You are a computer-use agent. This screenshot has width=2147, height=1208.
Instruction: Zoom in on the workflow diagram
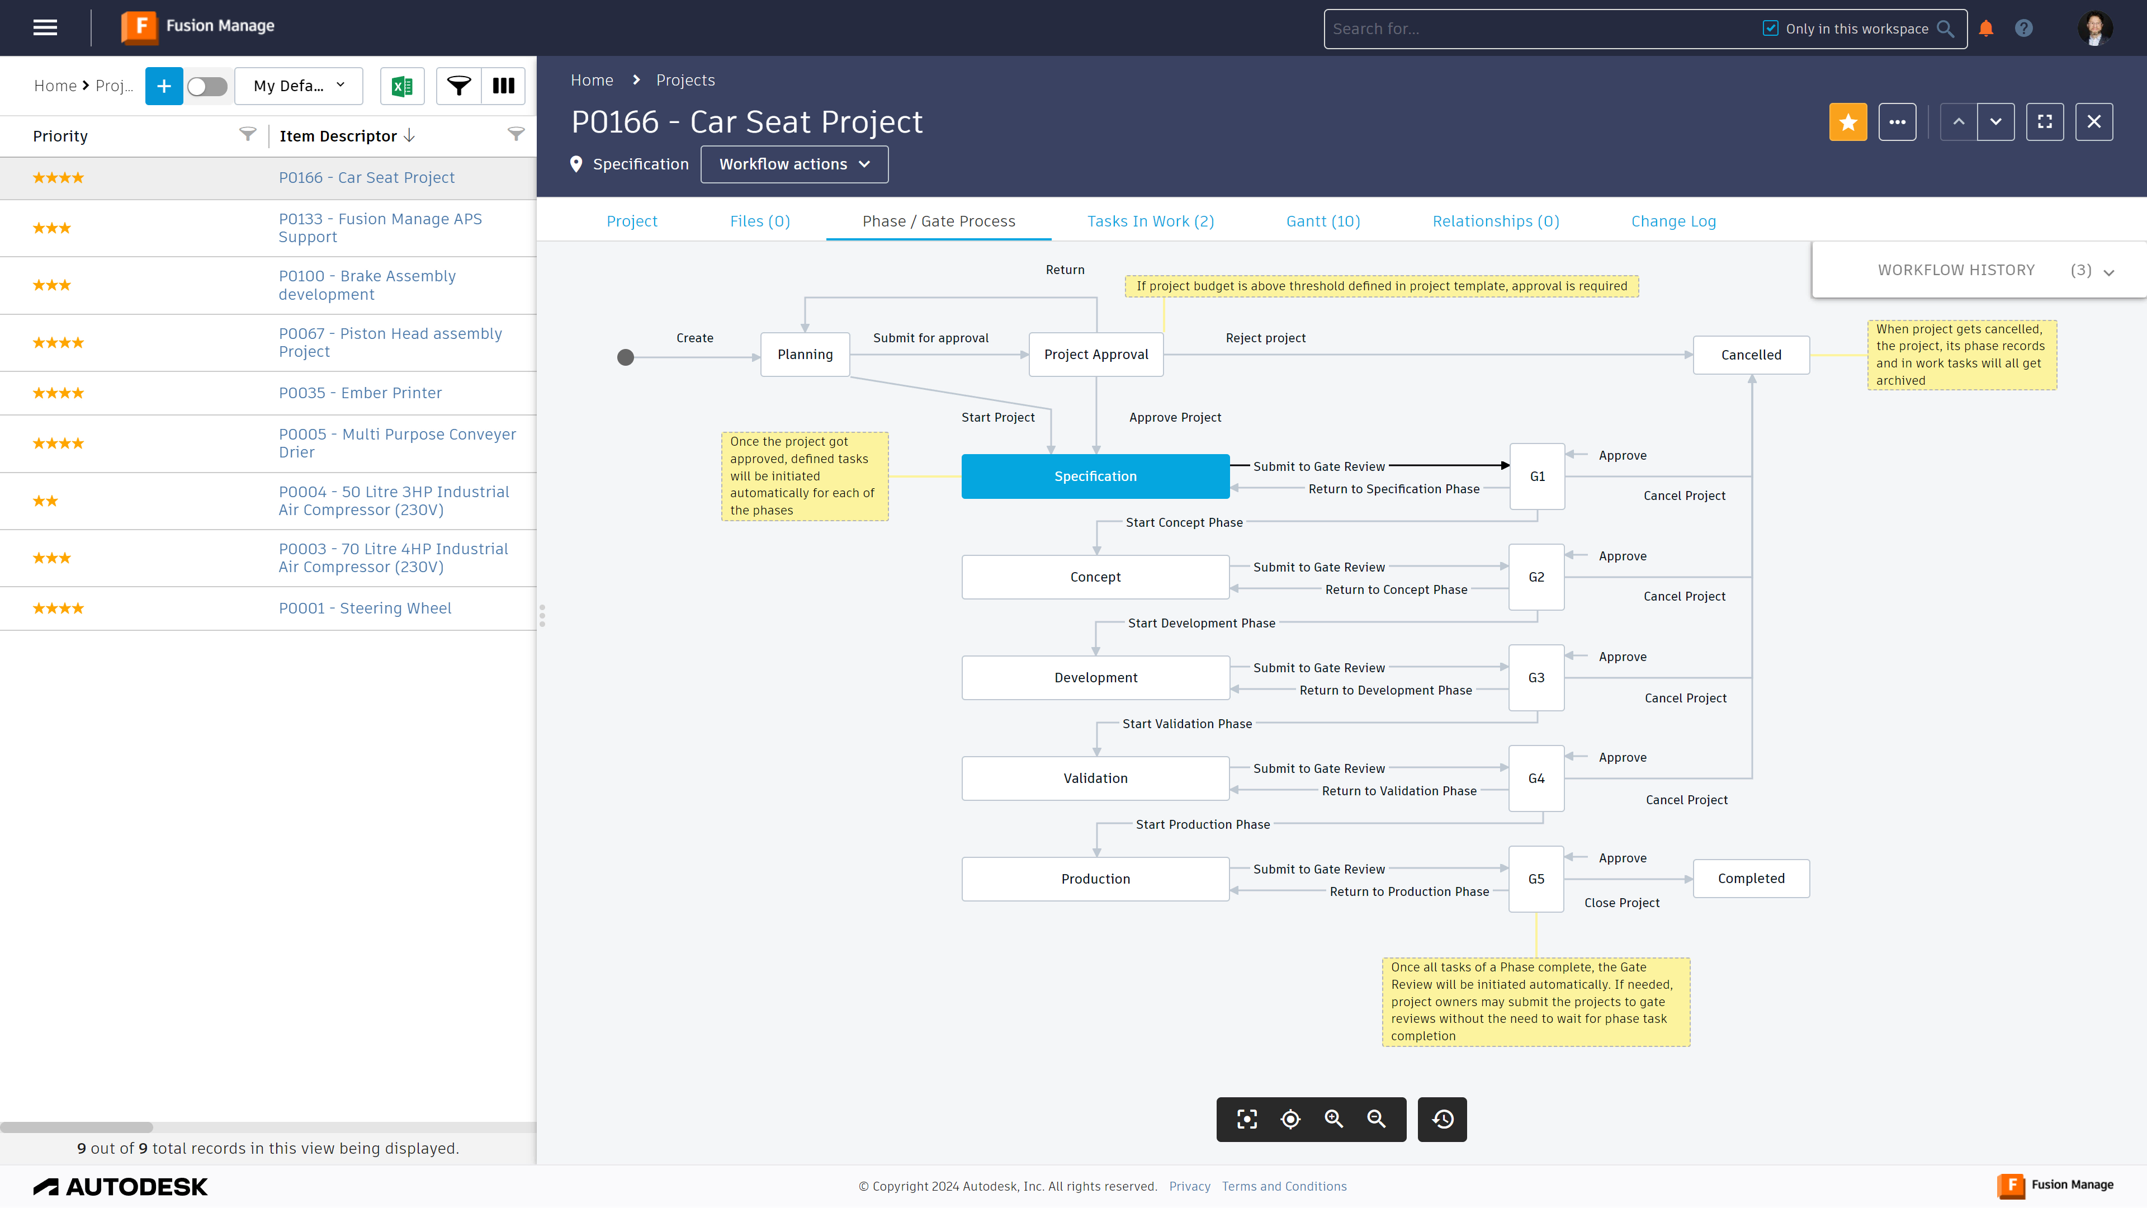pos(1333,1120)
